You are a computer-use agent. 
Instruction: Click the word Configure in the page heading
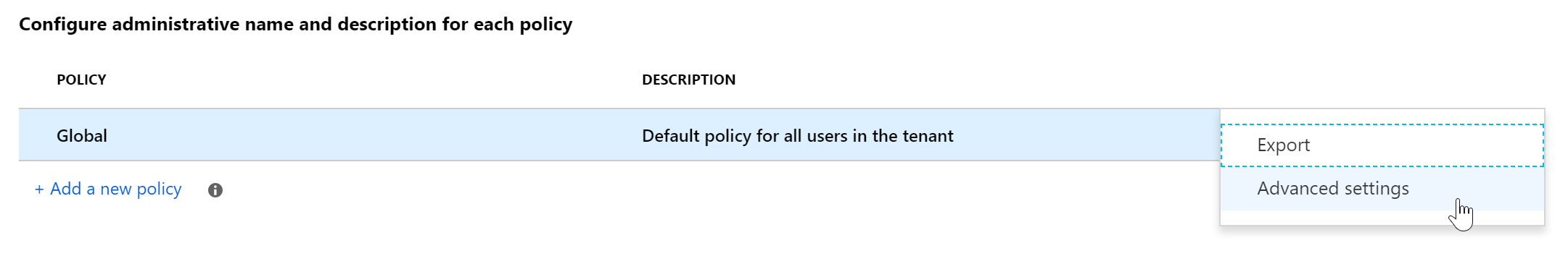click(x=62, y=25)
